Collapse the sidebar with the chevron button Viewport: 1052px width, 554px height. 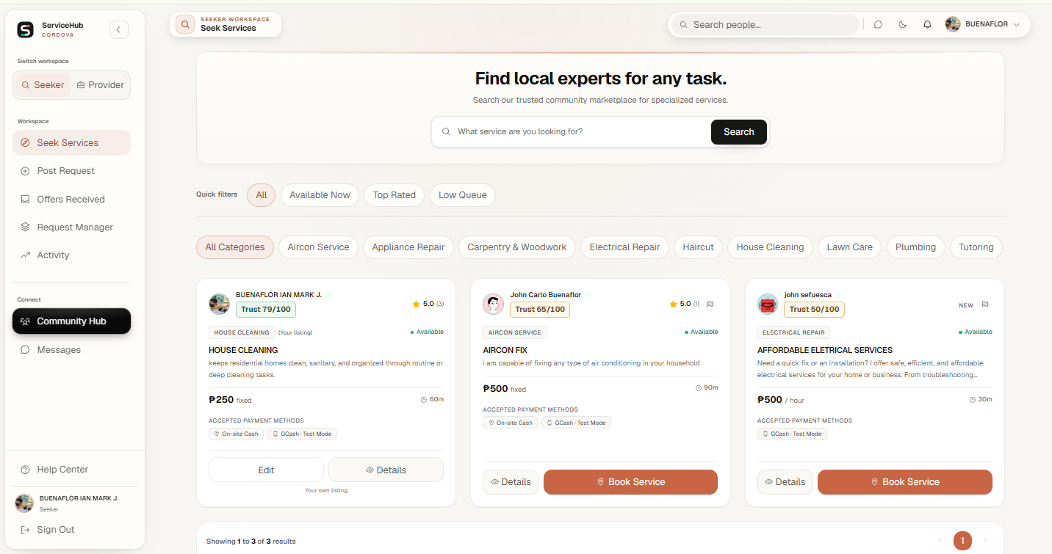(x=119, y=29)
